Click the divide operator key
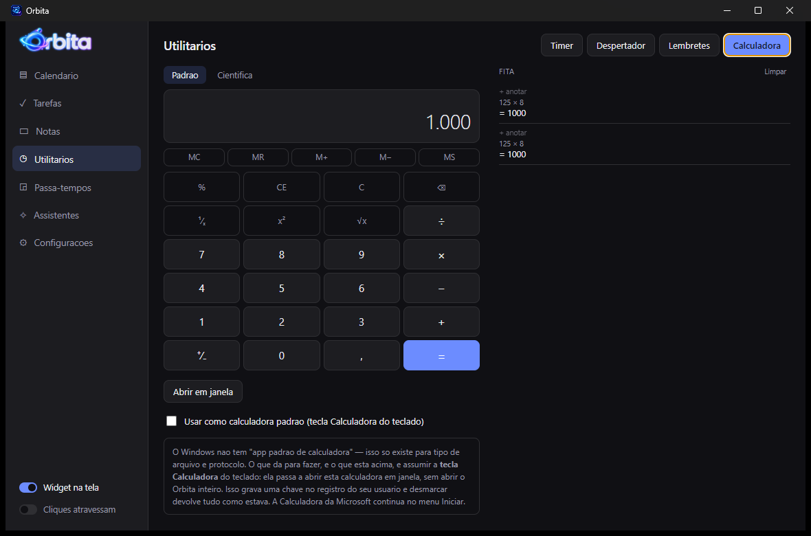 pos(441,221)
